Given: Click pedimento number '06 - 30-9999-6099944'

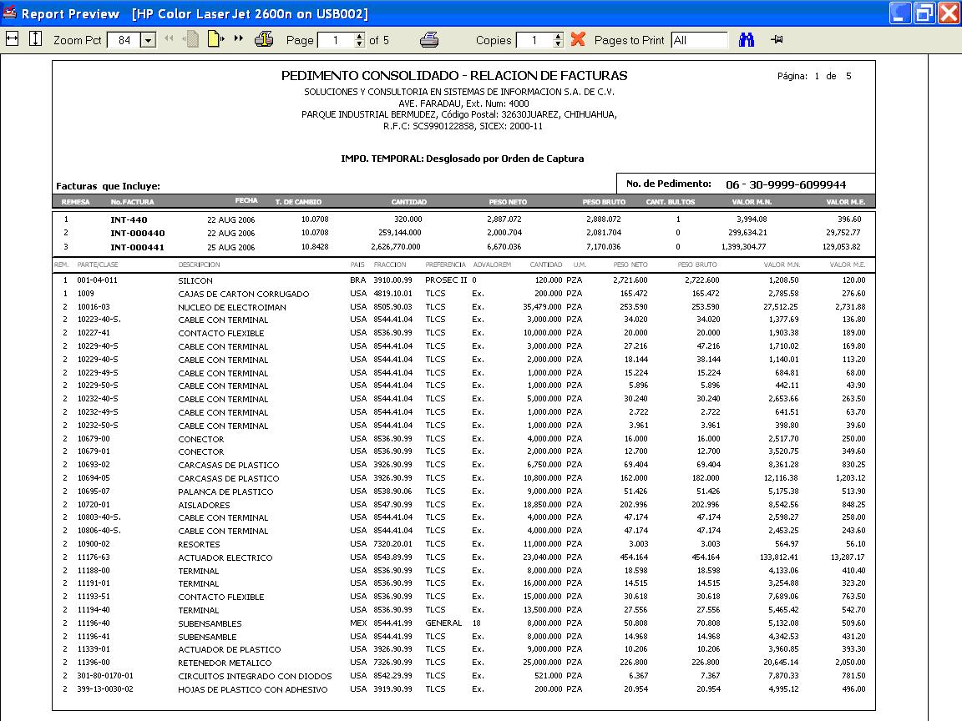Looking at the screenshot, I should tap(785, 184).
